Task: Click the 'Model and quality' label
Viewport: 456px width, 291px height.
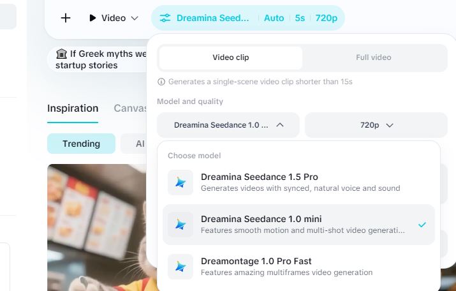Action: (190, 101)
